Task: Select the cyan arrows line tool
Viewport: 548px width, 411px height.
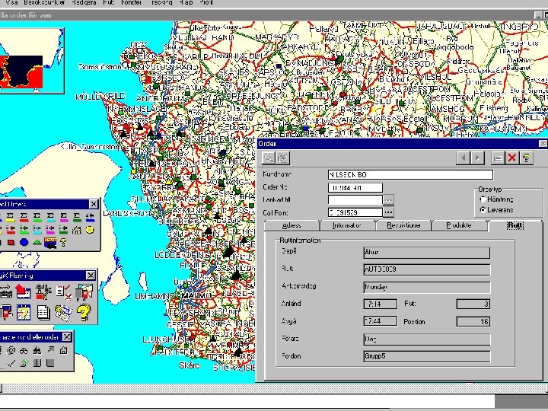Action: click(x=37, y=230)
